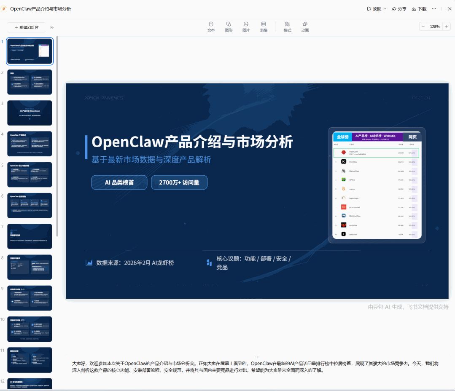
Task: Click the 核心议题 icon
Action: 209,262
